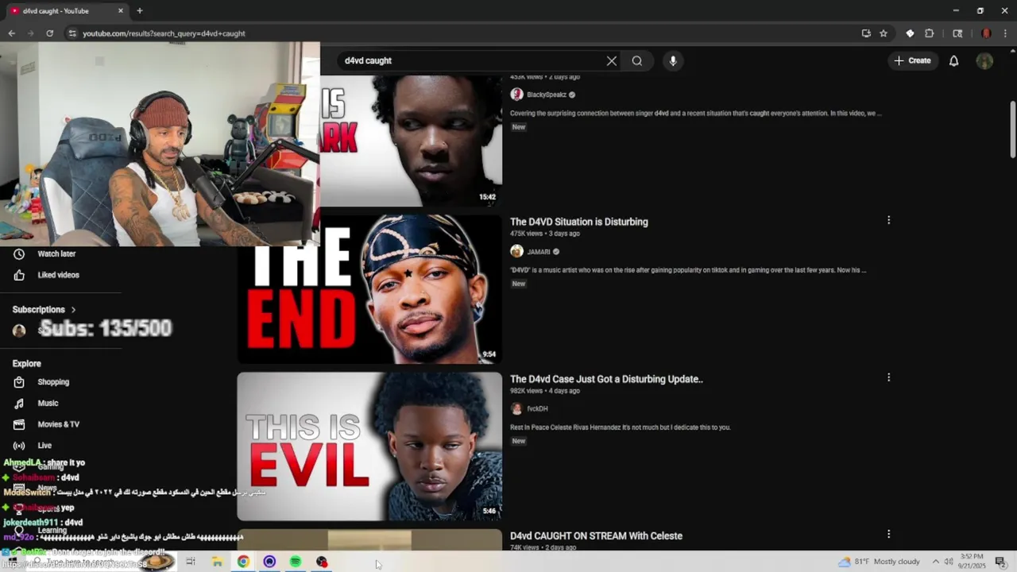The image size is (1017, 572).
Task: Visit the fvckDH channel
Action: tap(537, 408)
